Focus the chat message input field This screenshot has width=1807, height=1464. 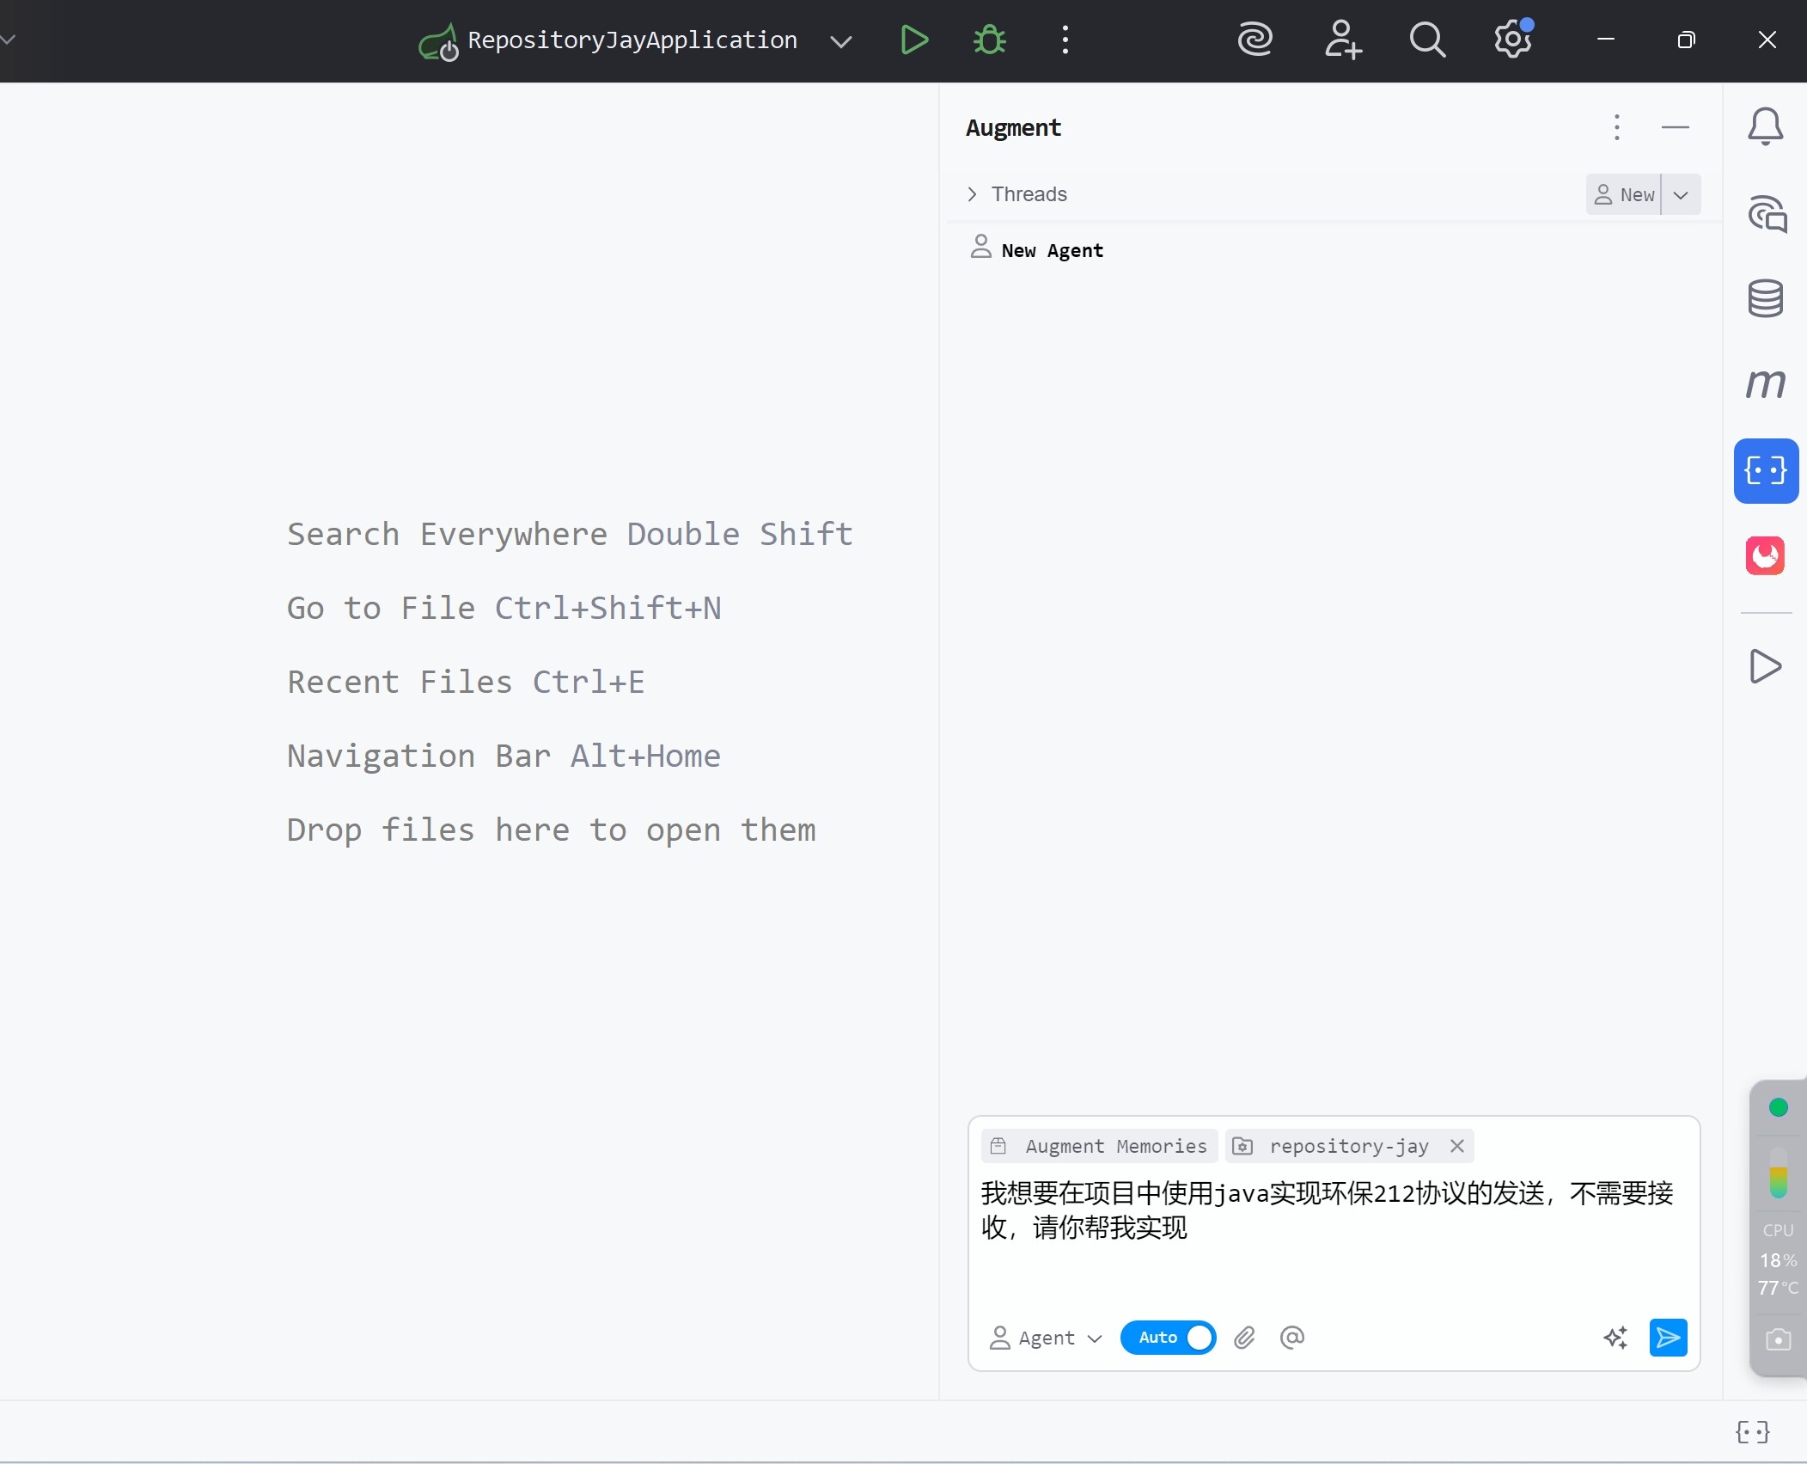(x=1333, y=1238)
